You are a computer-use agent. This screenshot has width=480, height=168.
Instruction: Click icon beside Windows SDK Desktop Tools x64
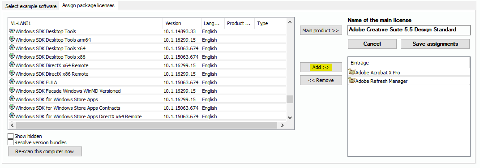pyautogui.click(x=12, y=48)
